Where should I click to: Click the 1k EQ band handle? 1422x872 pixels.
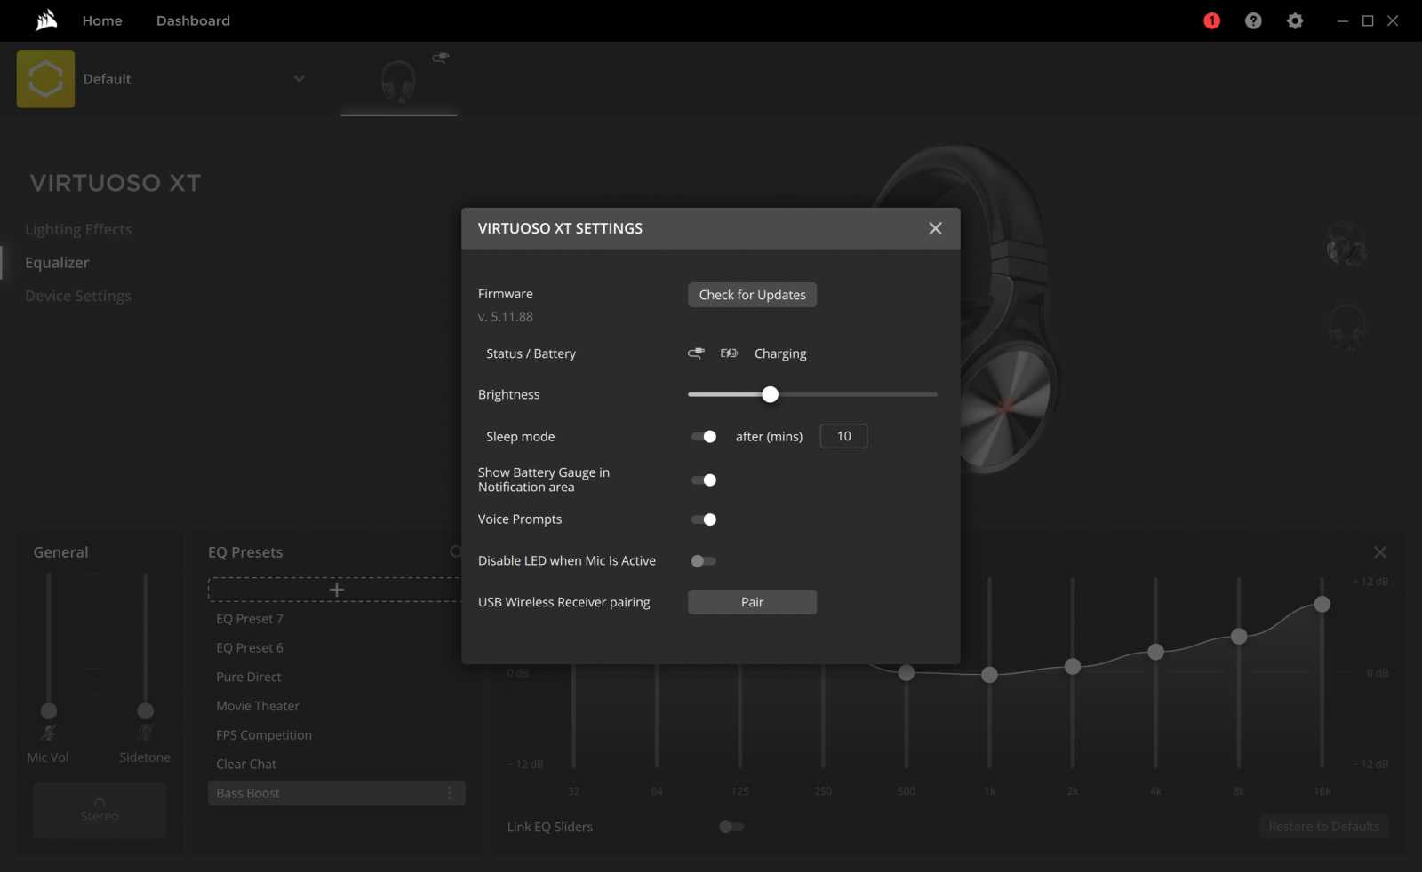pos(989,675)
